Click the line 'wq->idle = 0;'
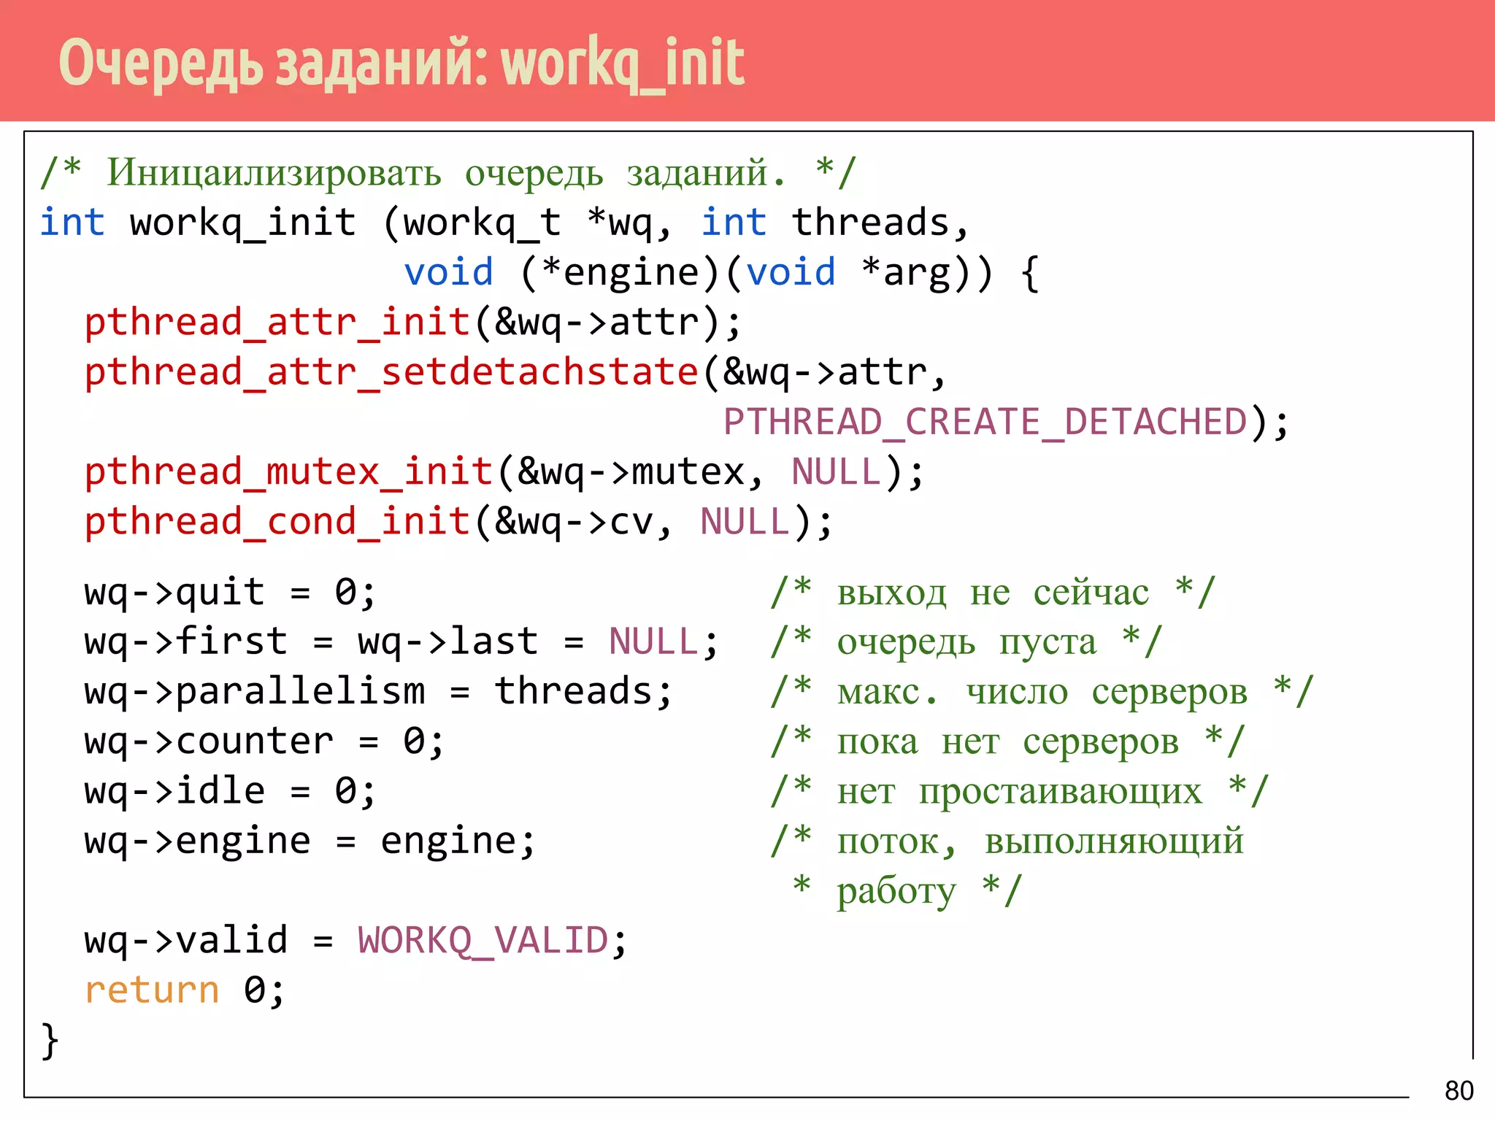 pyautogui.click(x=231, y=791)
